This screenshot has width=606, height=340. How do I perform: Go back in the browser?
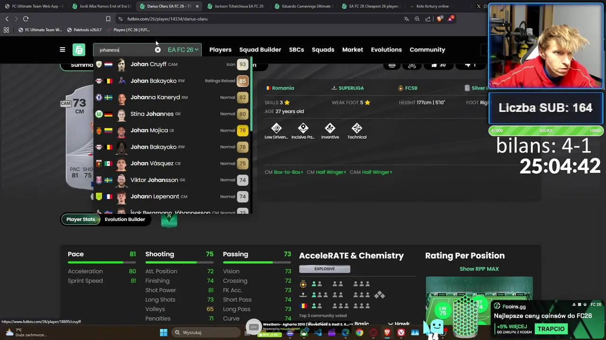pyautogui.click(x=7, y=19)
